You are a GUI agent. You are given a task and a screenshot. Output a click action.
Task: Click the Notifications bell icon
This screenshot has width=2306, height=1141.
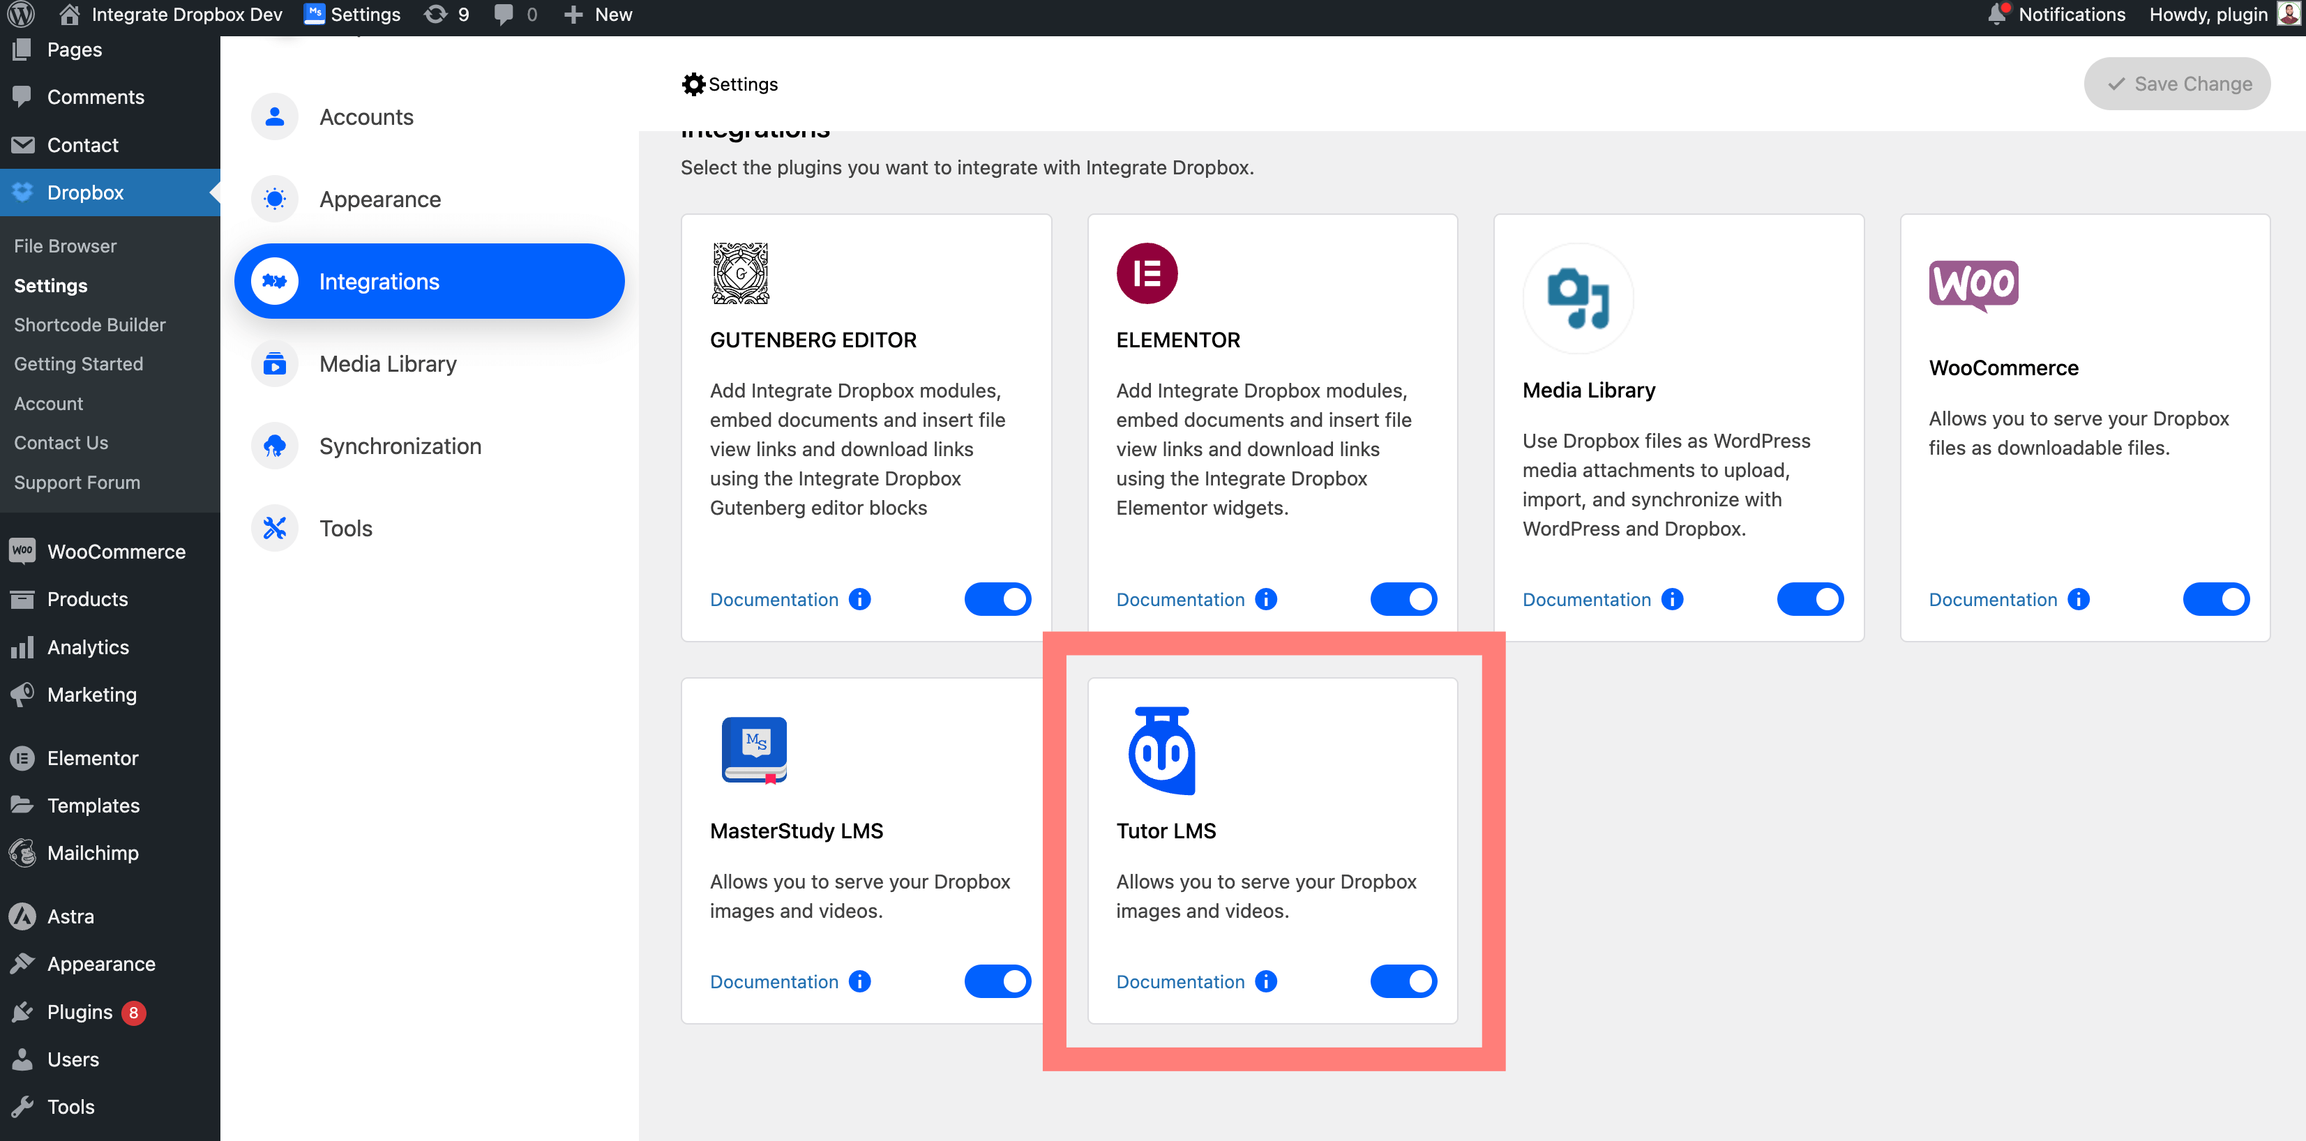click(x=1997, y=15)
